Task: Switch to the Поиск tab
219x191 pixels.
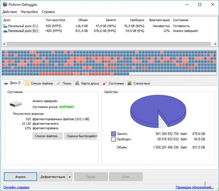Action: 64,83
